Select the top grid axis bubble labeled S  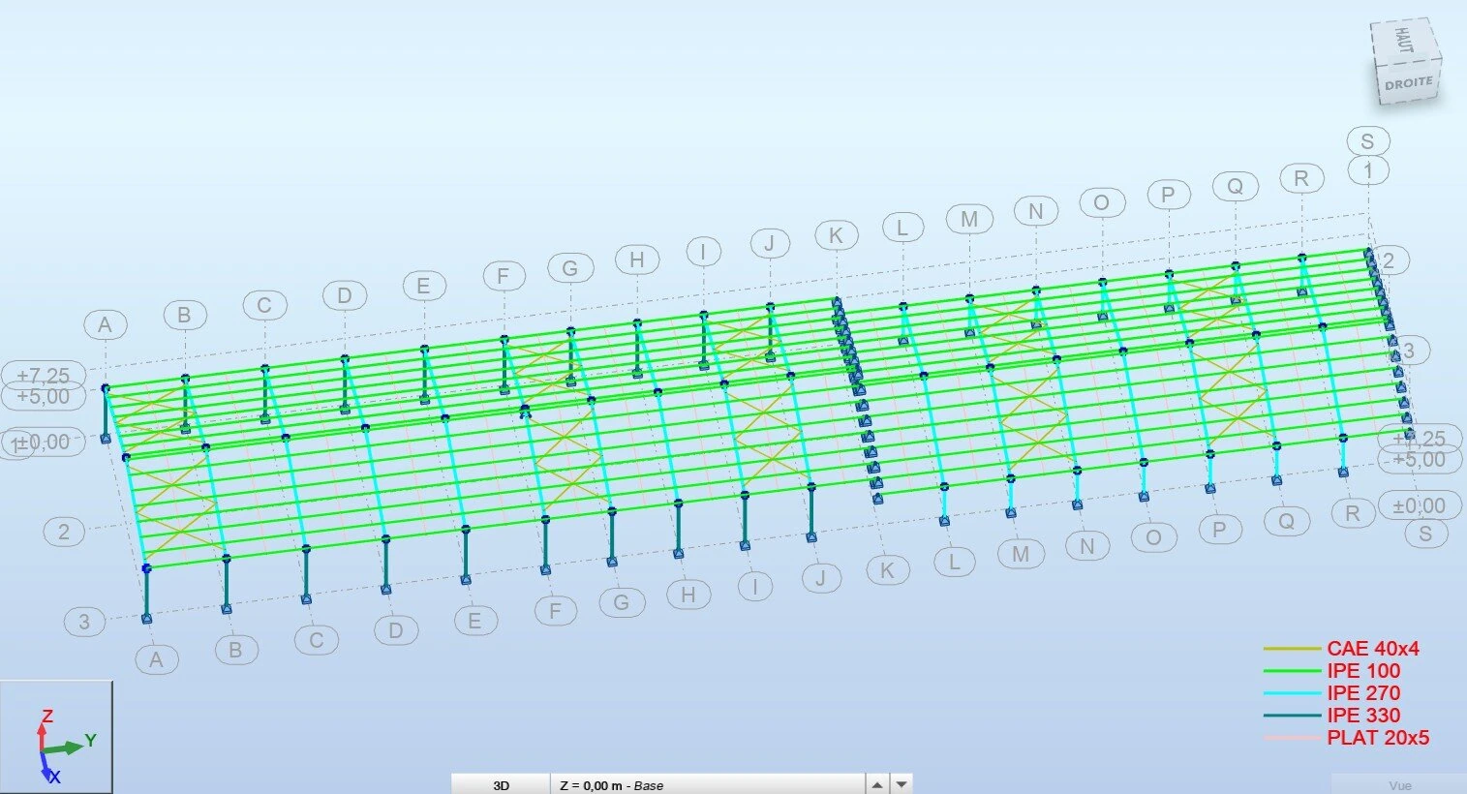1367,140
